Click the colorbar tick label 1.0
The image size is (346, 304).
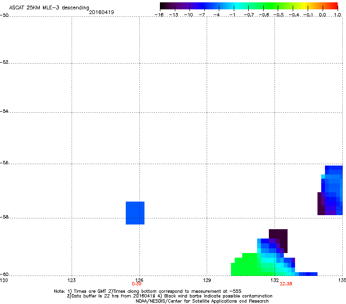click(x=338, y=15)
